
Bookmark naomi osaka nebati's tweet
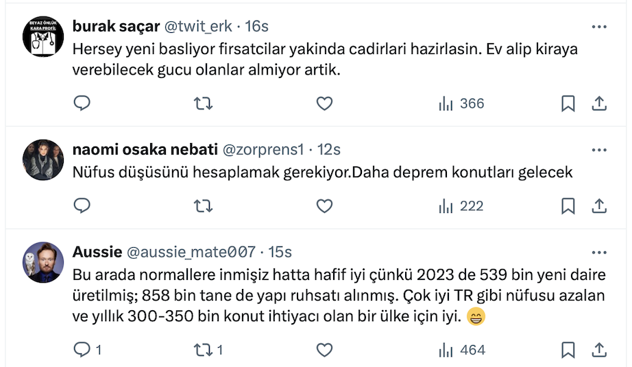tap(568, 205)
